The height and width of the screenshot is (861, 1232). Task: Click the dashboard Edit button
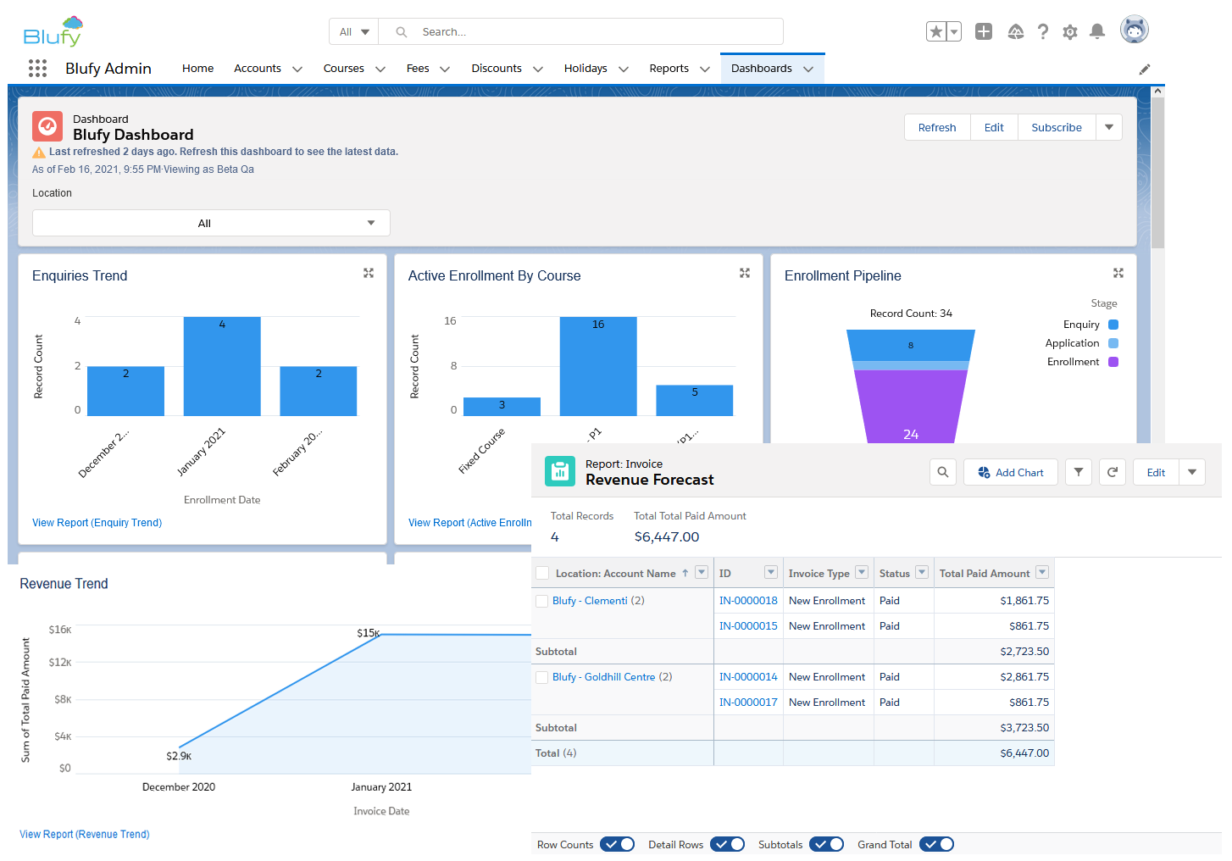click(994, 127)
